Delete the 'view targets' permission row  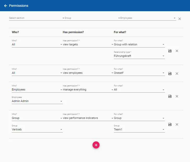coord(177,51)
